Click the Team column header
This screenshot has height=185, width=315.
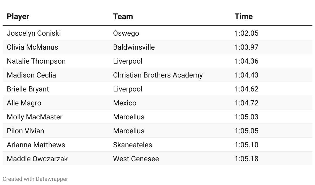point(123,16)
